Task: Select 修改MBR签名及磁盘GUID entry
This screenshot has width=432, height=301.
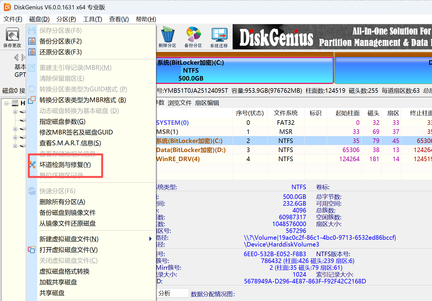Action: point(91,132)
